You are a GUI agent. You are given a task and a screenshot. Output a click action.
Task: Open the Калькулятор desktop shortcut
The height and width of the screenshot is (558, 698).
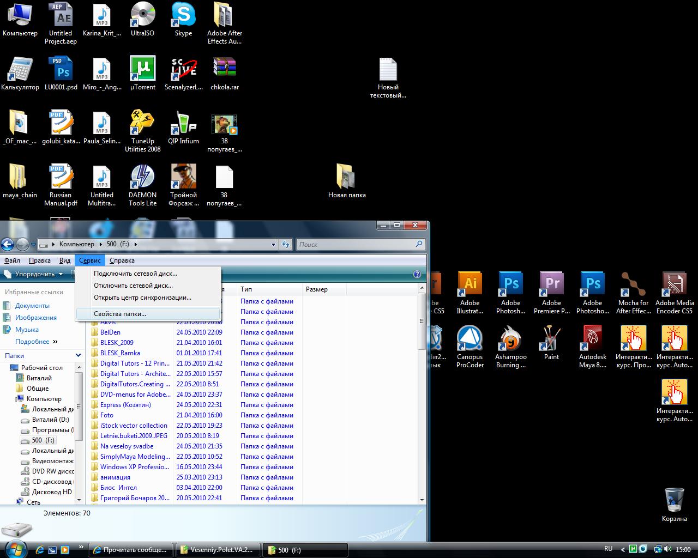20,74
